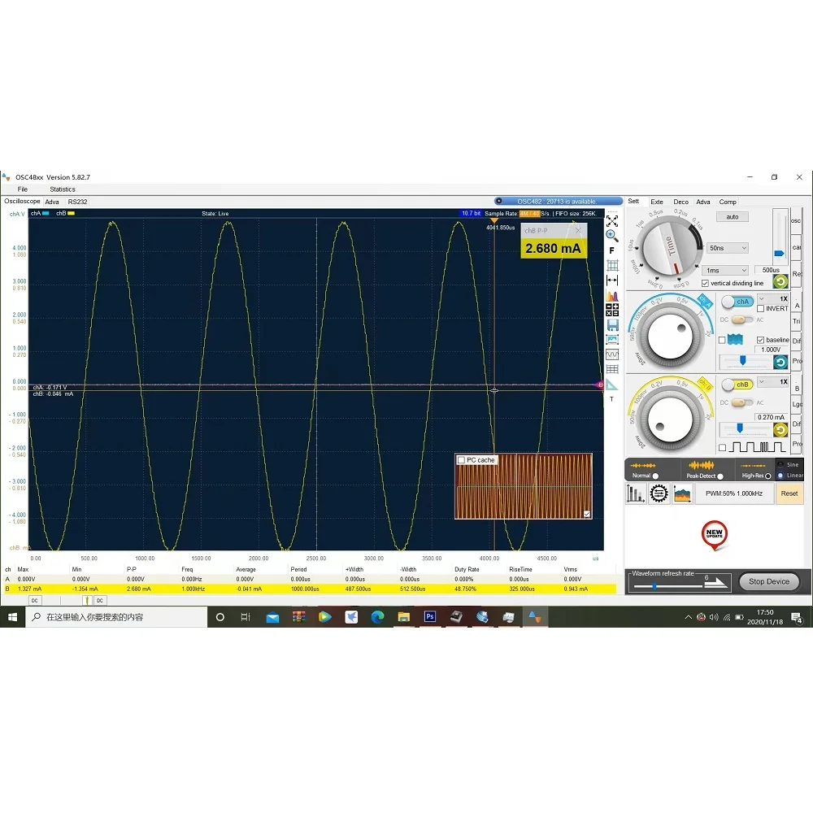Viewport: 813px width, 813px height.
Task: Select High-Res acquisition mode radio
Action: point(768,476)
